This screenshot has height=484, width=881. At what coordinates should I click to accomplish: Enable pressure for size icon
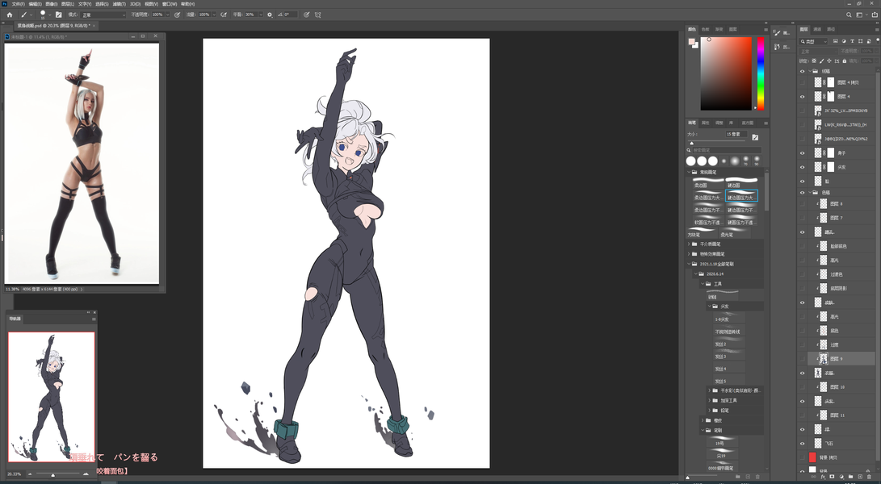pos(306,15)
